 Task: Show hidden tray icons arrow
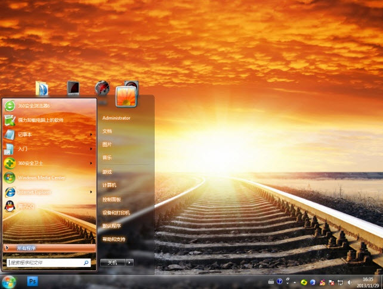coord(295,282)
